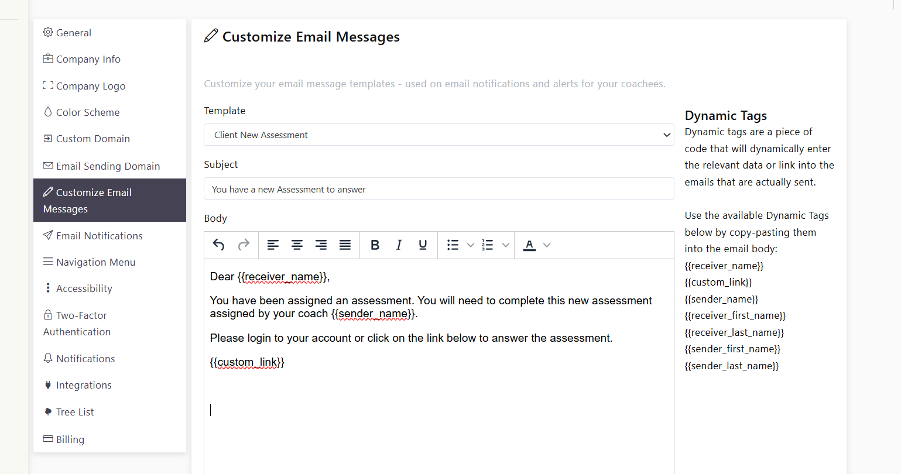Align body text to the left
Screen dimensions: 901x474
click(273, 245)
